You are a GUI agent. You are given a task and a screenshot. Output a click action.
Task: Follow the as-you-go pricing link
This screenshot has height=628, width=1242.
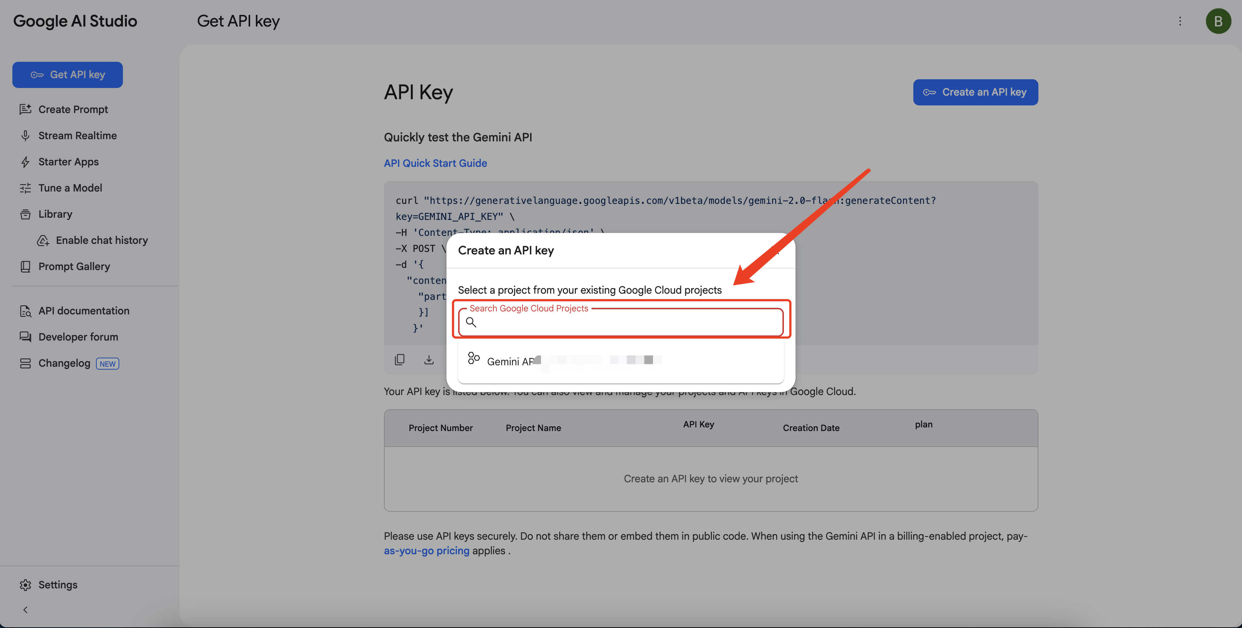tap(426, 550)
